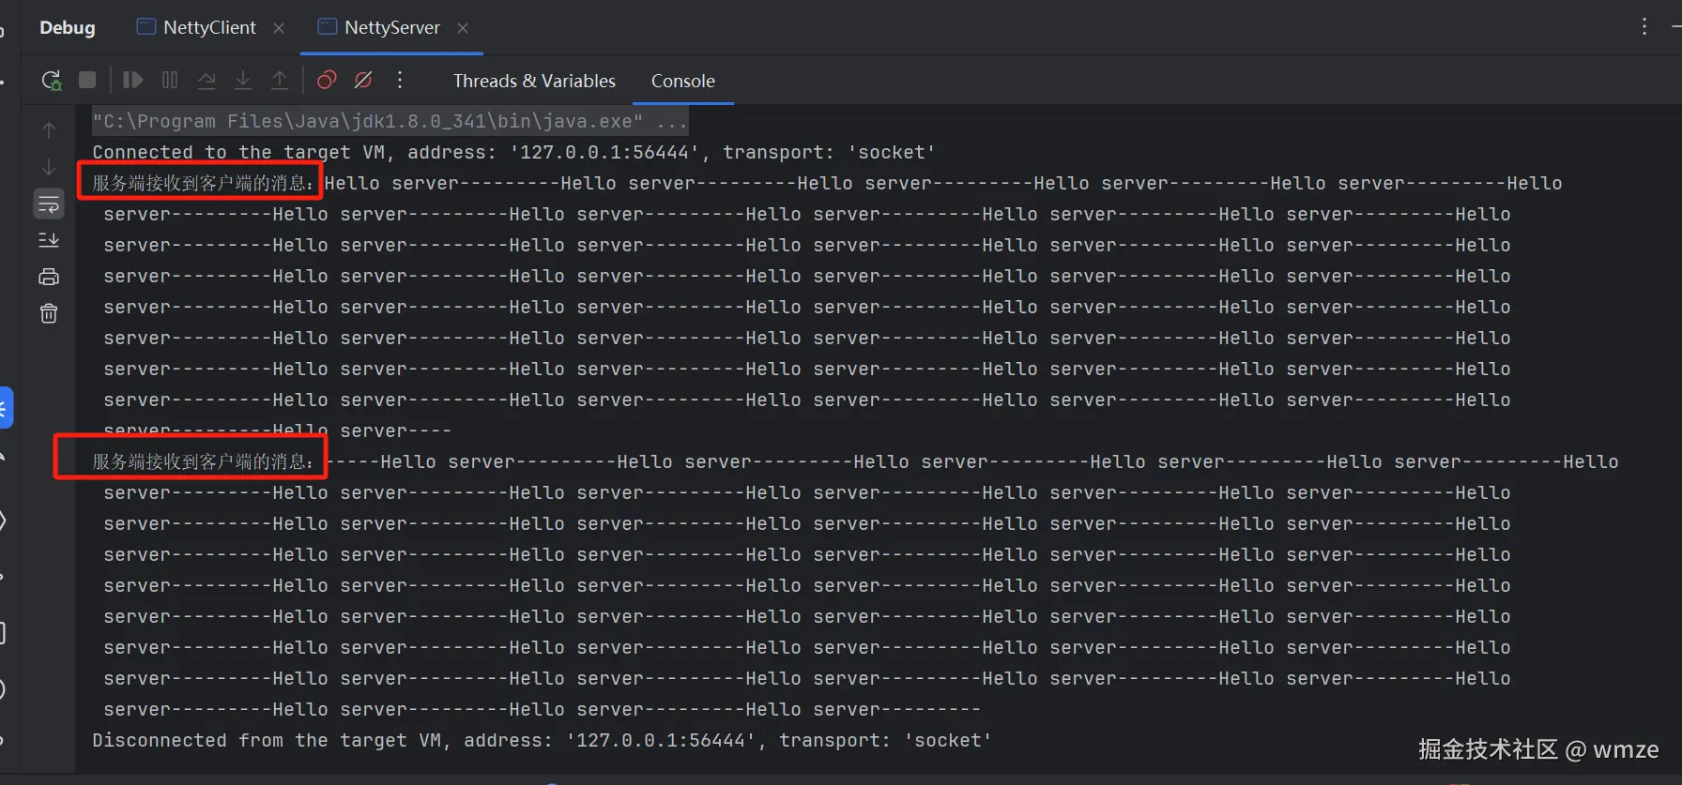1682x785 pixels.
Task: Switch to the NettyClient debug tab
Action: tap(208, 27)
